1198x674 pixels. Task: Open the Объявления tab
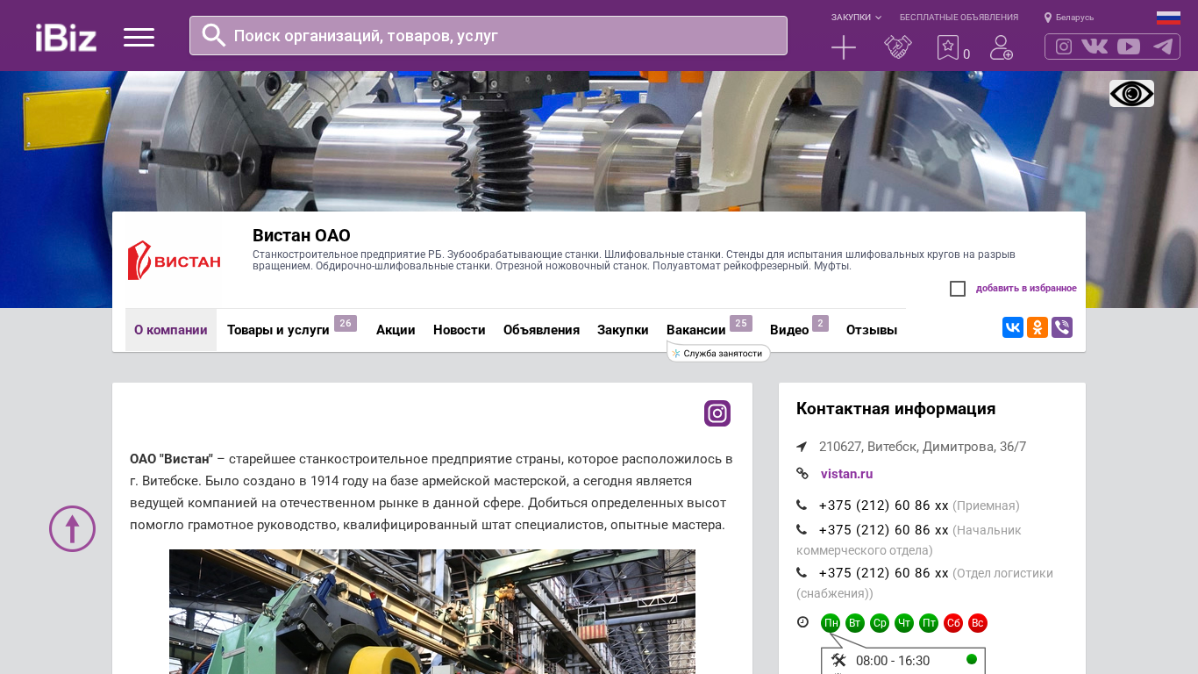tap(541, 330)
